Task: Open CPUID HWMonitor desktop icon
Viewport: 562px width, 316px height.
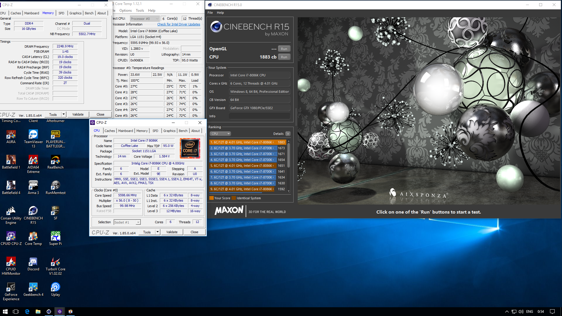Action: pos(11,266)
